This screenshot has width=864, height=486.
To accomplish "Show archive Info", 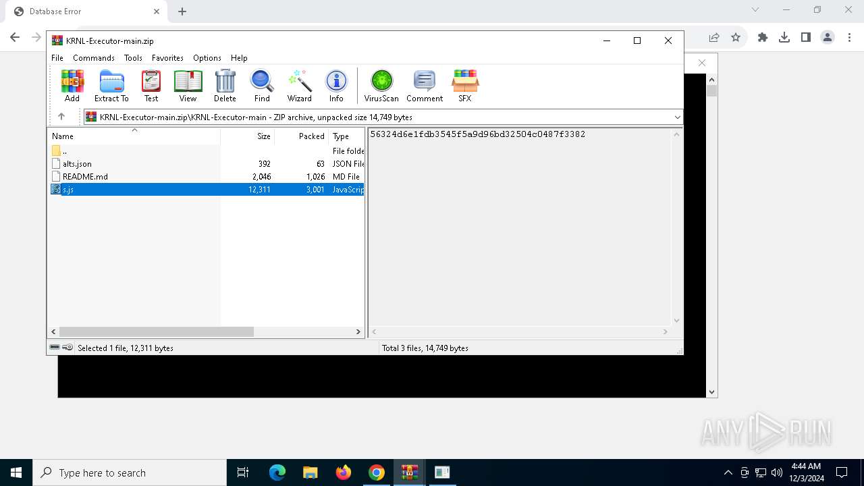I will [336, 86].
